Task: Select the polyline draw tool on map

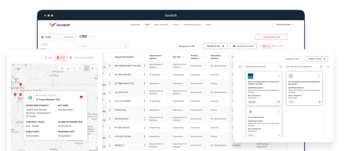Action: tap(68, 69)
